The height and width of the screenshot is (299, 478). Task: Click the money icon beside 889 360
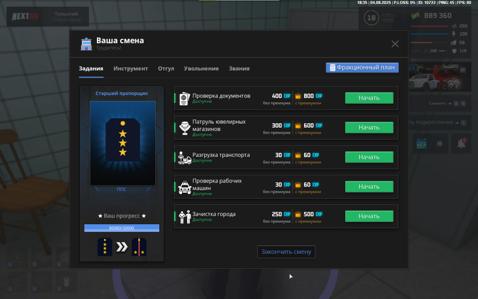click(415, 15)
